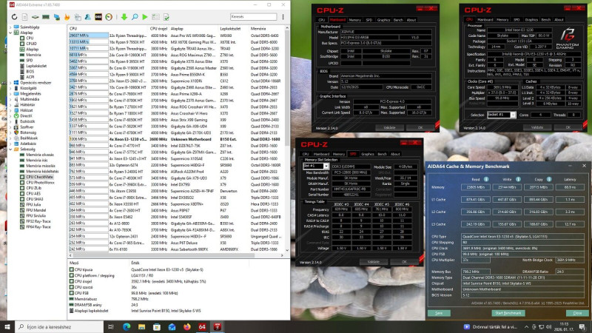Expand the Megjelenítés tree node
The width and height of the screenshot is (592, 333).
tap(10, 94)
